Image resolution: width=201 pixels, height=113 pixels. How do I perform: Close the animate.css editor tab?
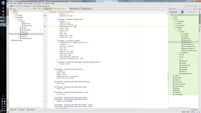click(79, 9)
